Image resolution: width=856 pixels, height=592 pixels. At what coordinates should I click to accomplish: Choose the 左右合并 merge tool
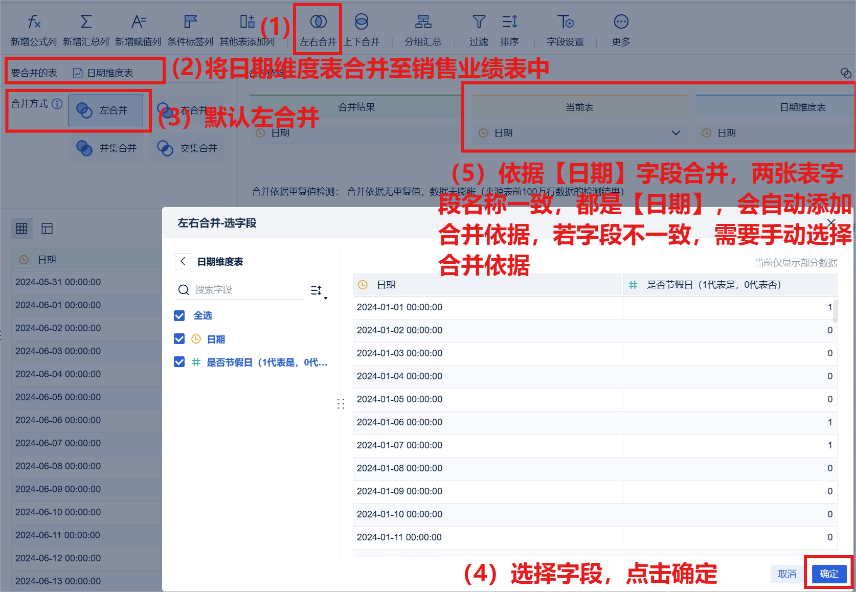pos(318,31)
